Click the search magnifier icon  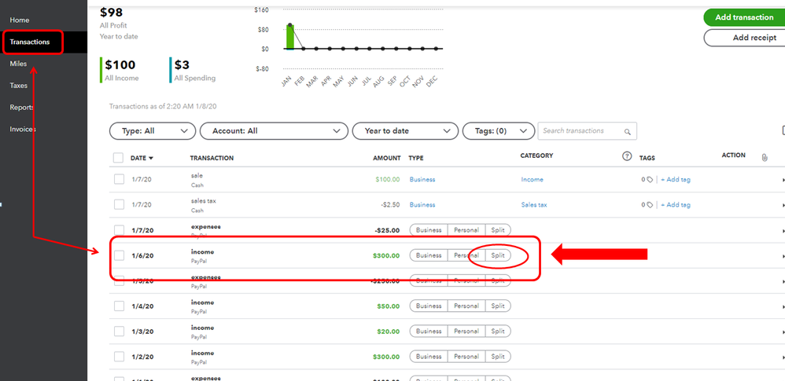[x=627, y=131]
